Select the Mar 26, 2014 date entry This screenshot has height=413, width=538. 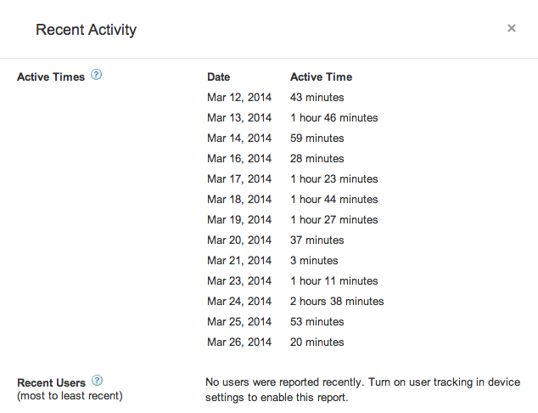coord(239,342)
